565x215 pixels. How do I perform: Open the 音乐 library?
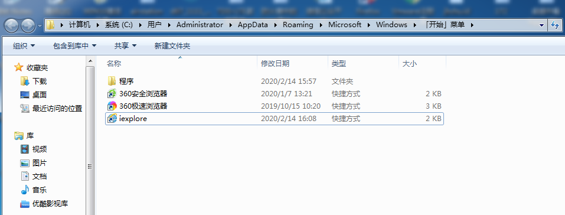pyautogui.click(x=40, y=190)
